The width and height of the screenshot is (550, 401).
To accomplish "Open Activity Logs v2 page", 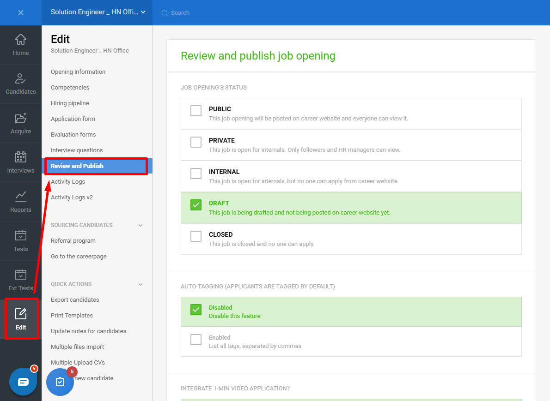I will tap(72, 198).
